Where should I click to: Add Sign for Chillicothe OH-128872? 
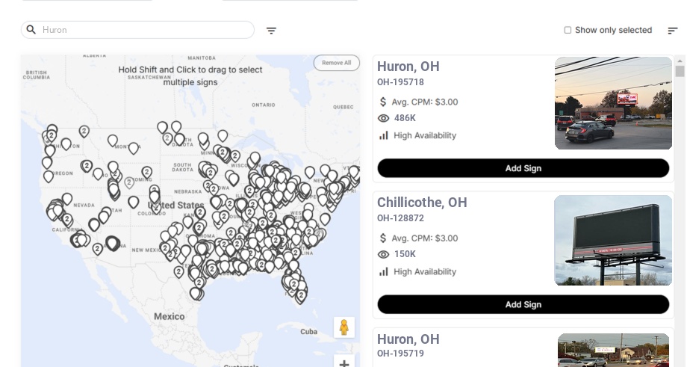click(523, 304)
